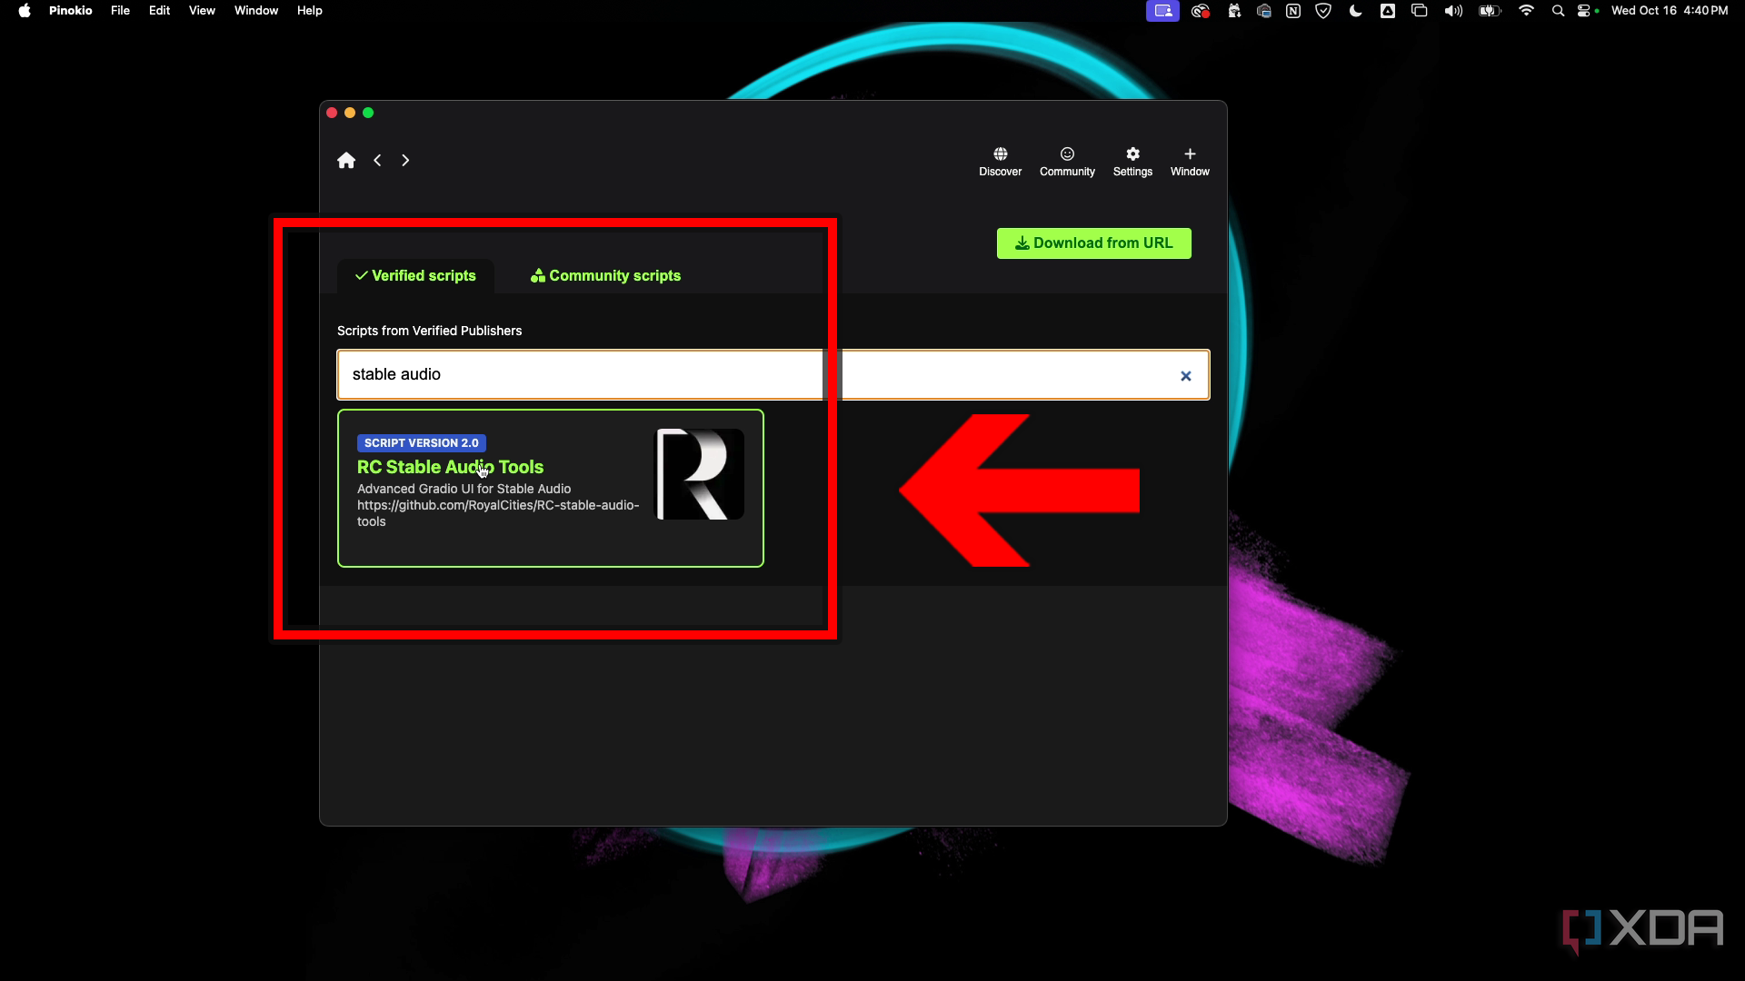Open the View menu
1745x981 pixels.
(x=202, y=11)
